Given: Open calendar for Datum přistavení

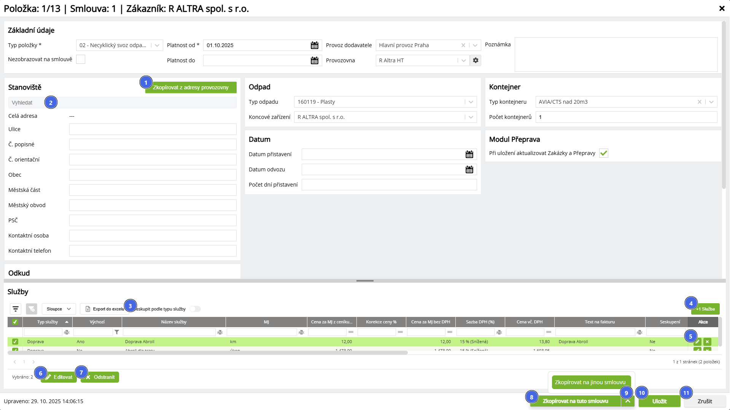Looking at the screenshot, I should click(x=469, y=154).
